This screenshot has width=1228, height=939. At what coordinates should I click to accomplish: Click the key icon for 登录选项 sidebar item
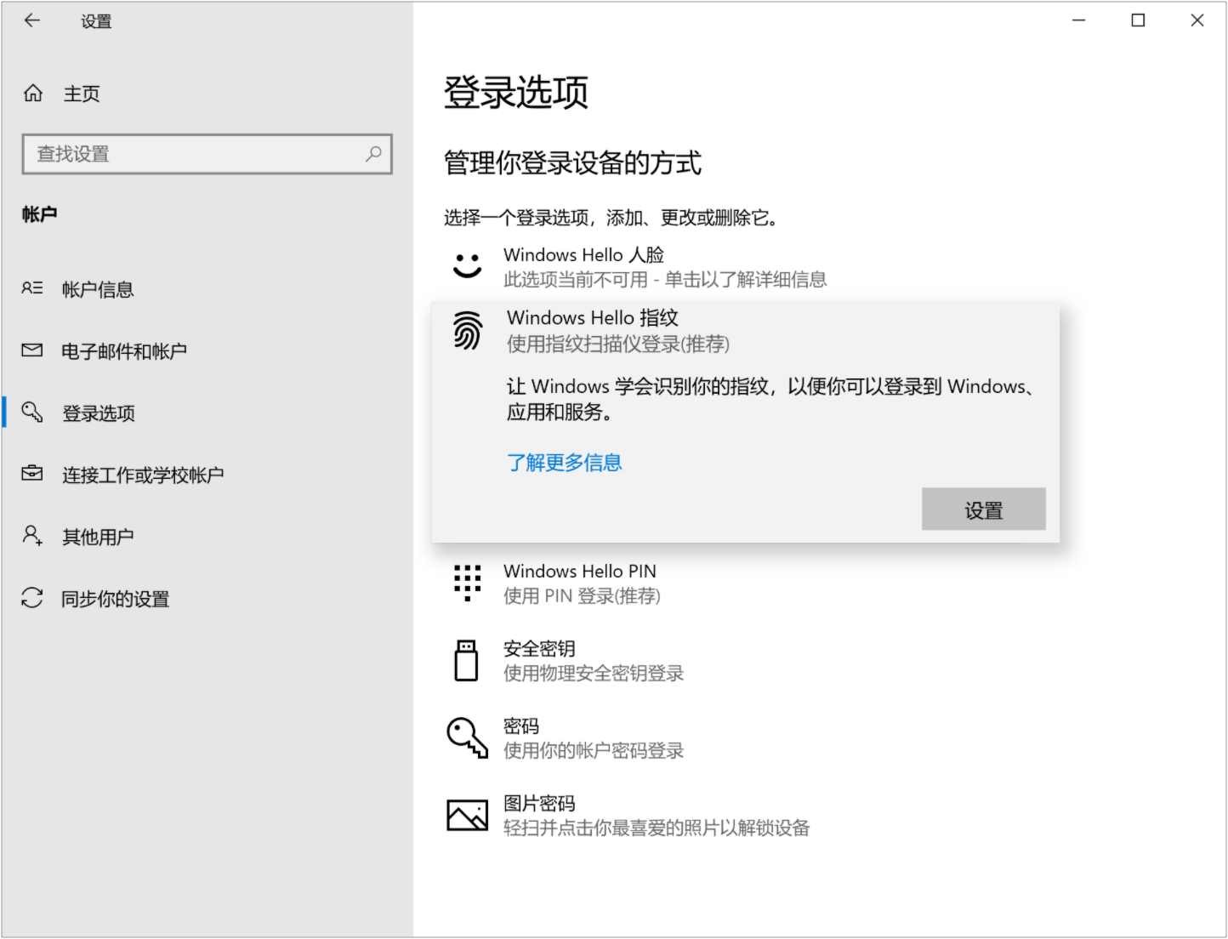32,413
